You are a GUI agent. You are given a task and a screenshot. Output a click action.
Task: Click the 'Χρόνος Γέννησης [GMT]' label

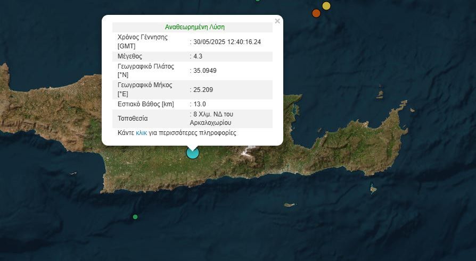pos(143,41)
